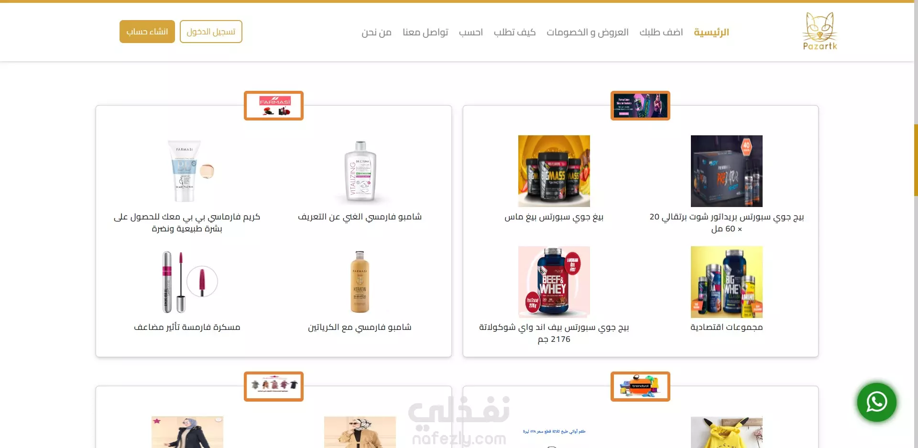Screen dimensions: 918x448
Task: Open the green WhatsApp chat icon
Action: (876, 402)
